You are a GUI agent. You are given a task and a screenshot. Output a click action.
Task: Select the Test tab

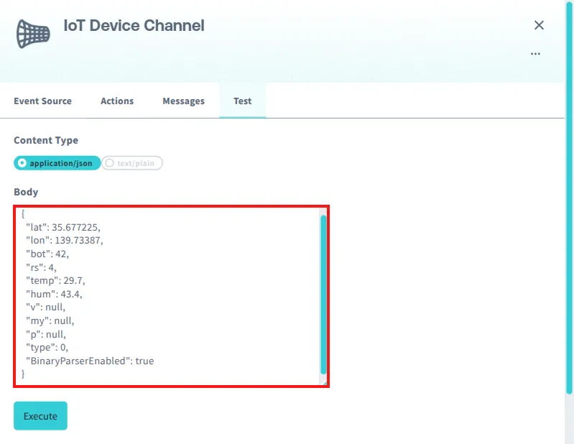243,101
